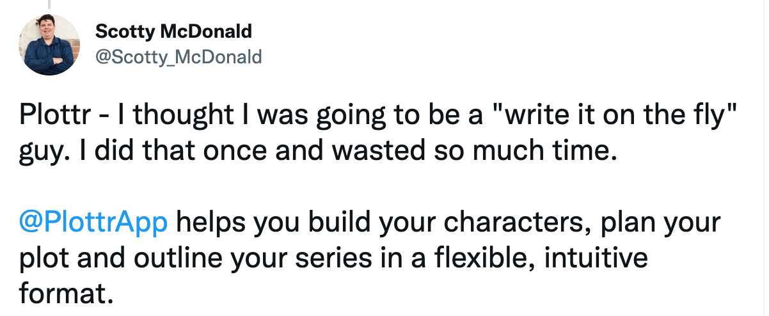
Task: Click the word "format." ending the tweet
Action: coord(61,293)
